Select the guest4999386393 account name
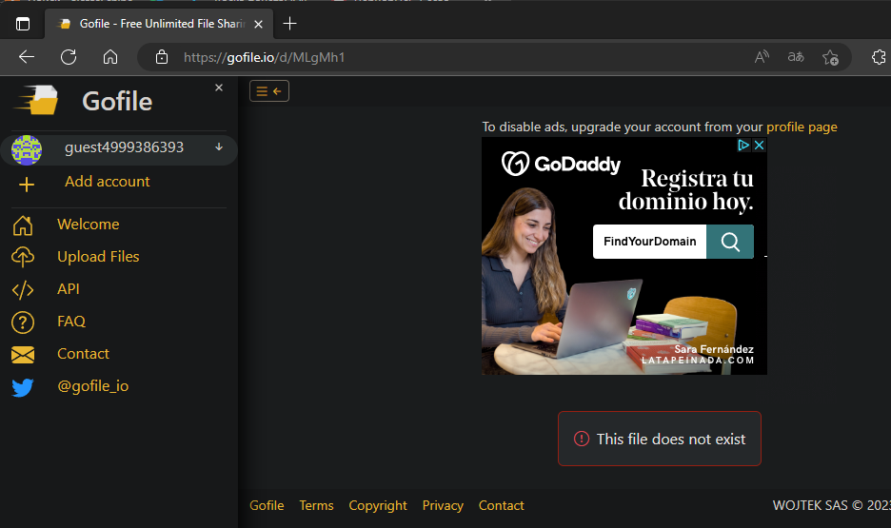The width and height of the screenshot is (891, 528). coord(124,147)
